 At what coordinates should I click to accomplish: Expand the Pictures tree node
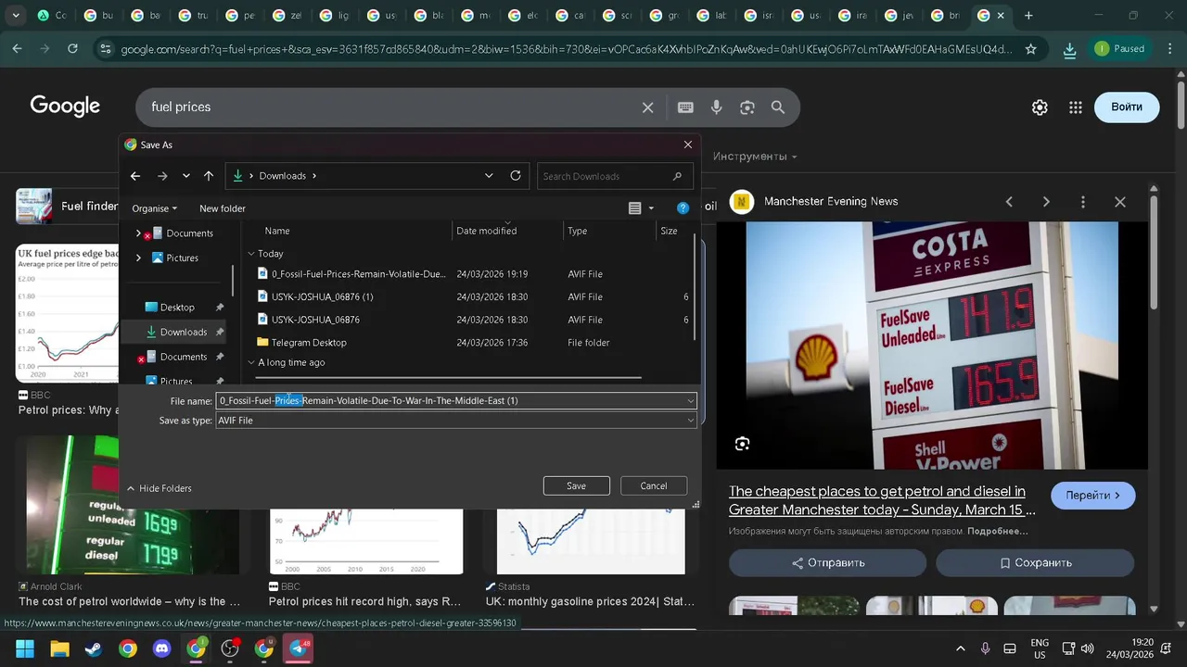tap(138, 258)
